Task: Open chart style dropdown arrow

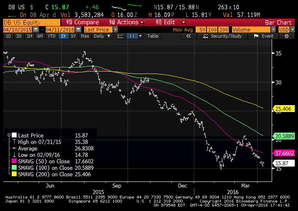Action: tap(140, 36)
